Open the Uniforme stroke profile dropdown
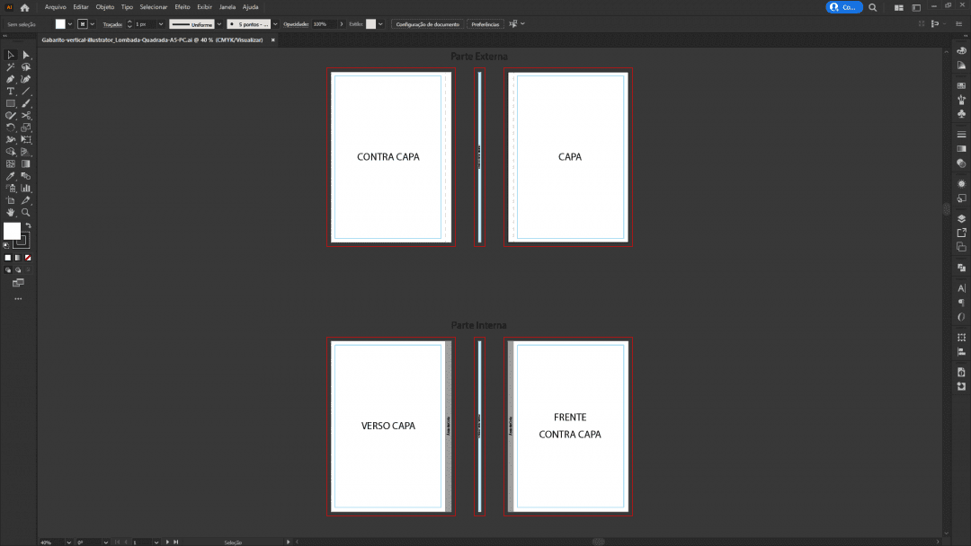 218,24
